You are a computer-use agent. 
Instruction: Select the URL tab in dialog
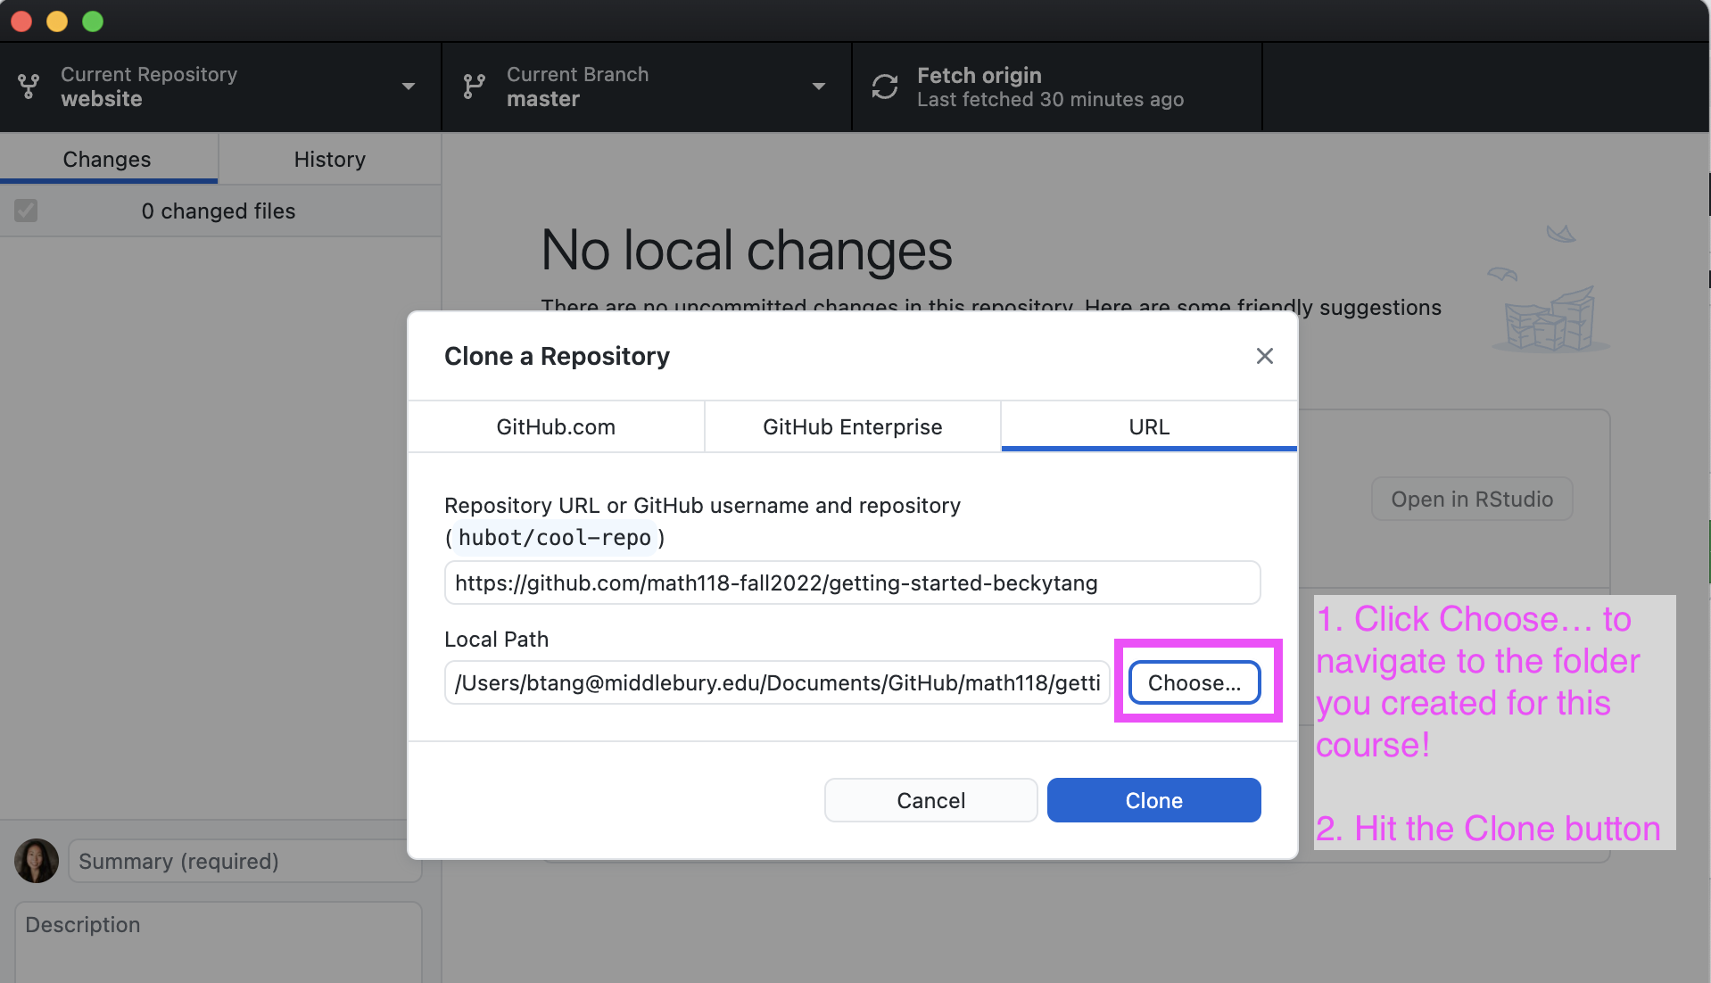tap(1148, 427)
